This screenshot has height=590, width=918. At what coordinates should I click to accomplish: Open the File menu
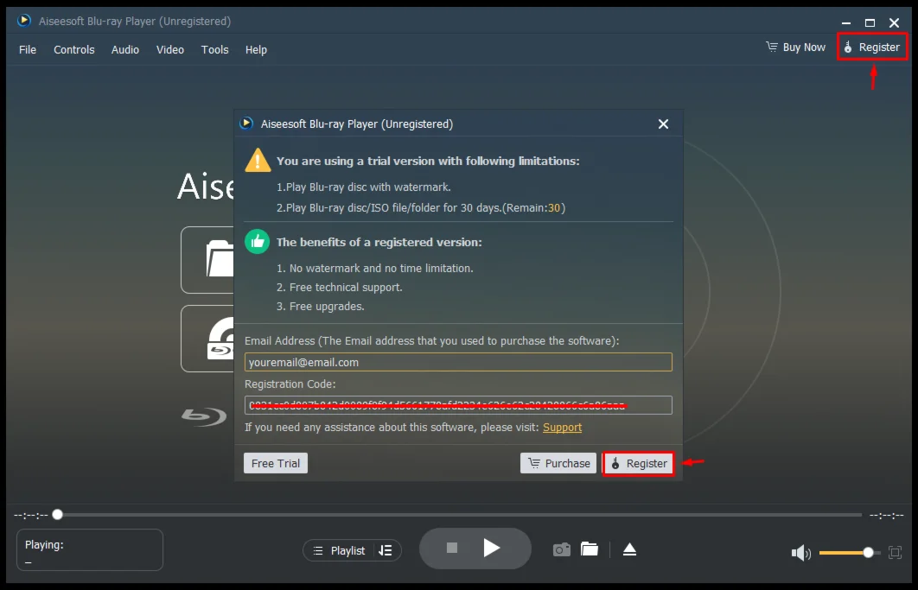pos(28,50)
